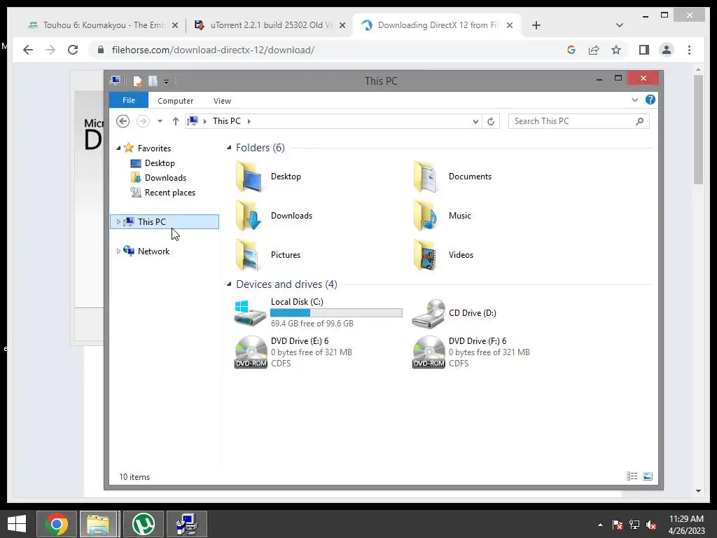
Task: Open the Downloads folder in Folders section
Action: [249, 216]
